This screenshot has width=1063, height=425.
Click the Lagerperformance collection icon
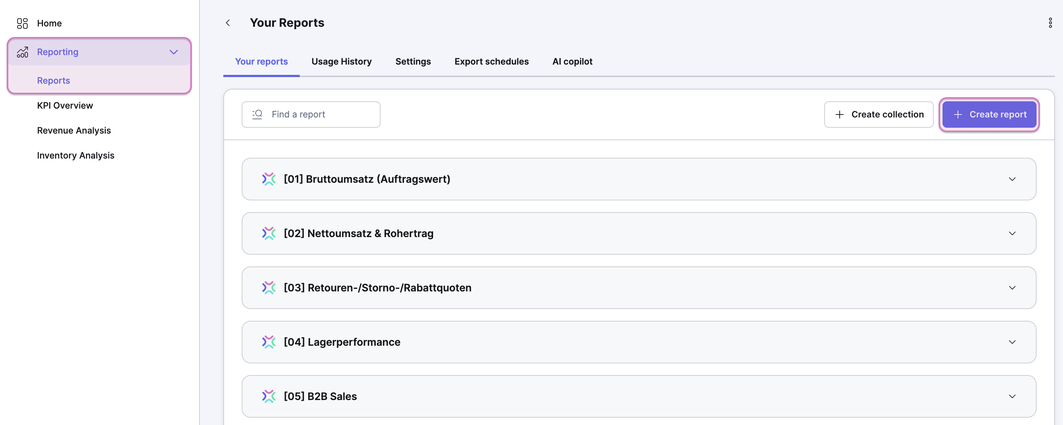tap(269, 342)
